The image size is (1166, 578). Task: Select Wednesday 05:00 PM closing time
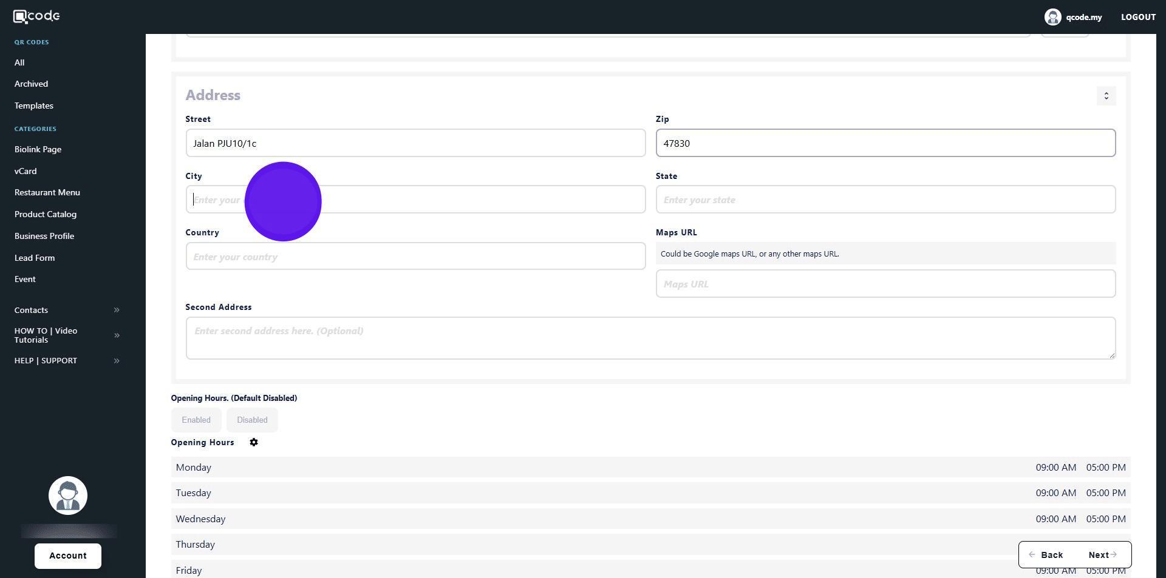[x=1106, y=519]
